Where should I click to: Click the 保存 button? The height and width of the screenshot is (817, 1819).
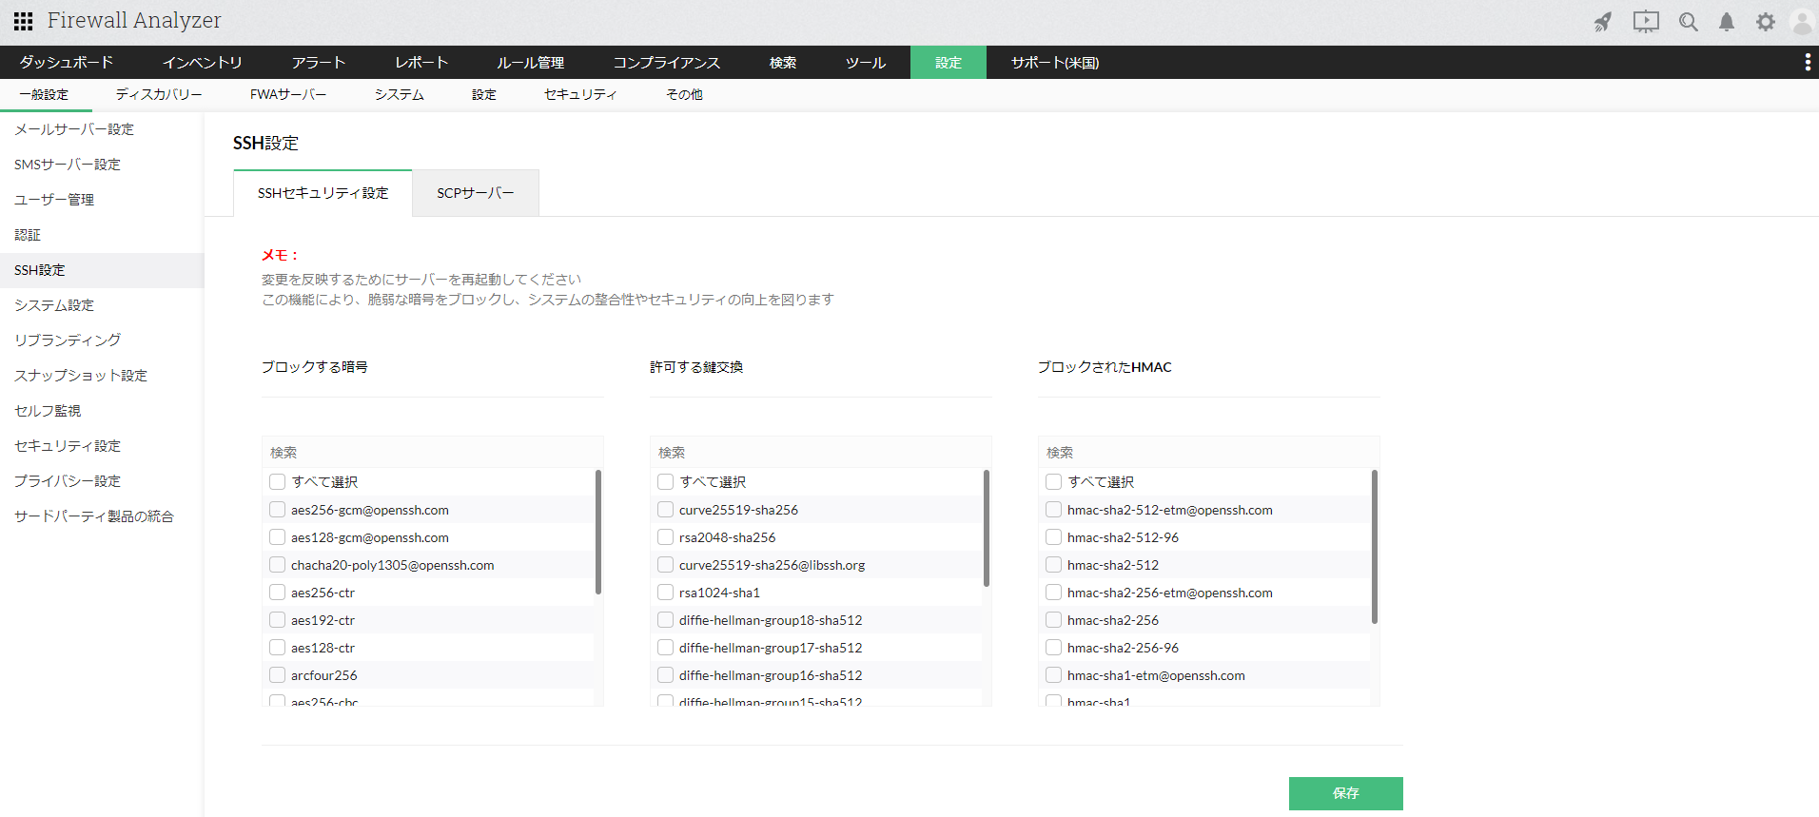tap(1346, 793)
